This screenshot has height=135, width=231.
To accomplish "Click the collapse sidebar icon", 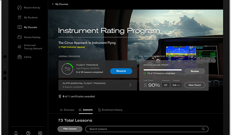I will 40,133.
